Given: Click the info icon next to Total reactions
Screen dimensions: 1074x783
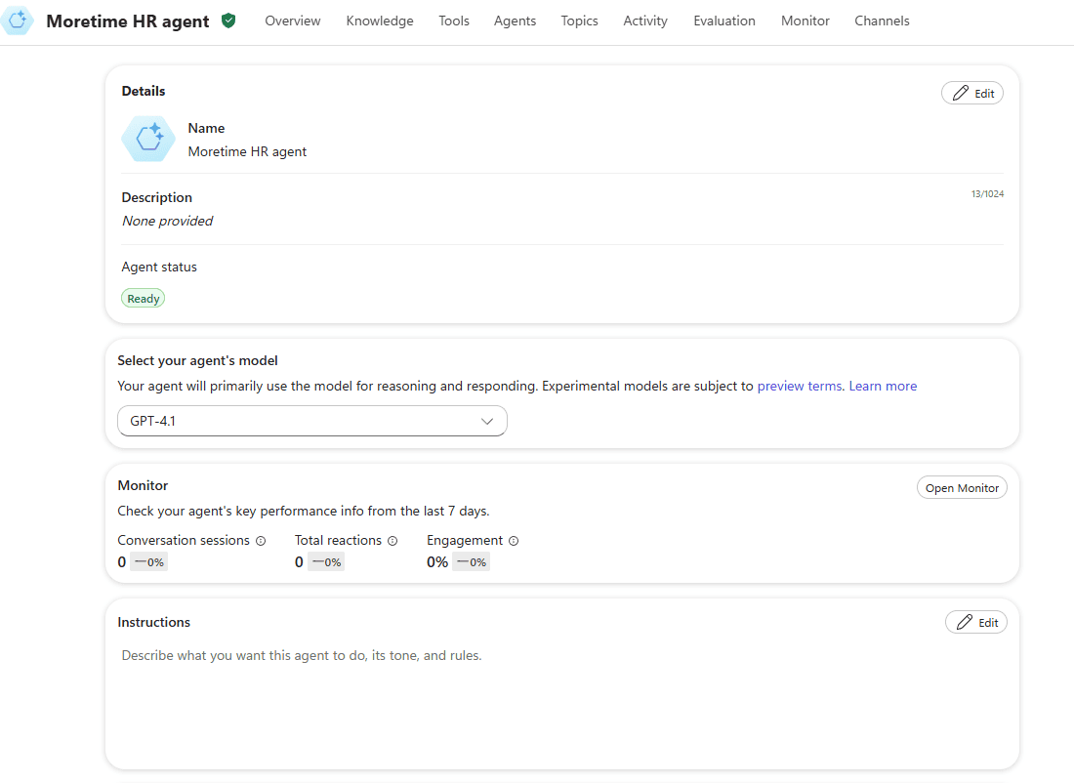Looking at the screenshot, I should coord(392,541).
